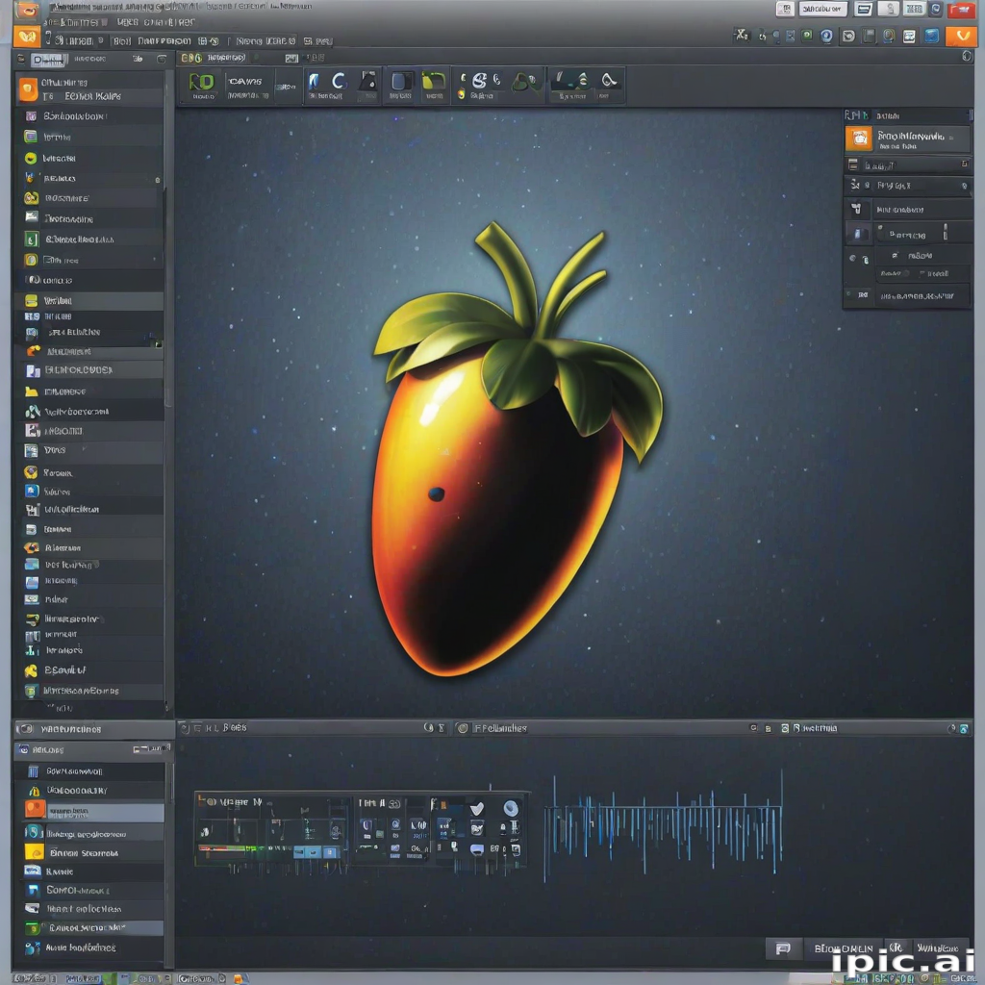Select the orange arrow icon row in browser
985x985 pixels.
point(89,351)
